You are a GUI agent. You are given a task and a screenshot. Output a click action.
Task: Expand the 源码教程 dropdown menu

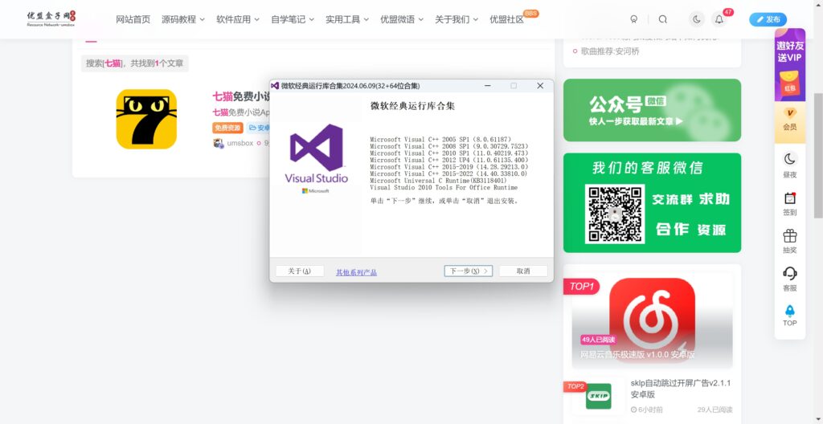pos(183,19)
